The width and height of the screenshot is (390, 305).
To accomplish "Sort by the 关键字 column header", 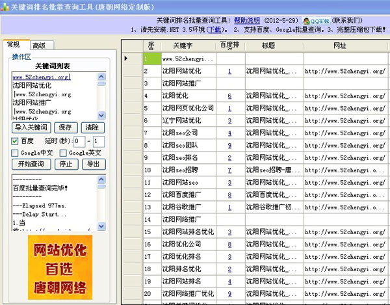I will [188, 46].
